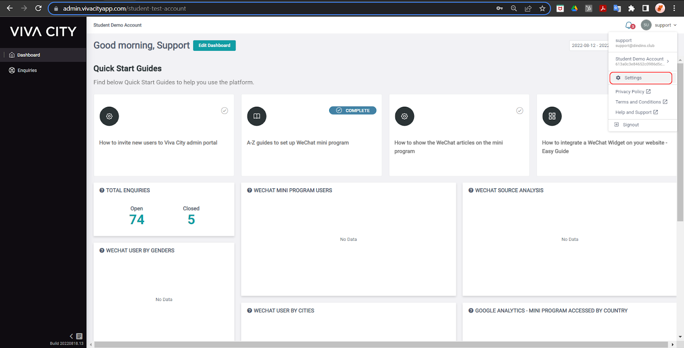
Task: Click the gear icon on invite users guide
Action: point(109,116)
